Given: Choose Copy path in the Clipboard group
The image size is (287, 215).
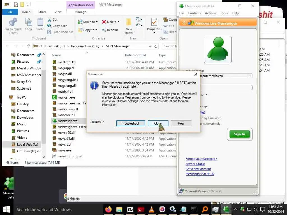Looking at the screenshot, I should (57, 26).
